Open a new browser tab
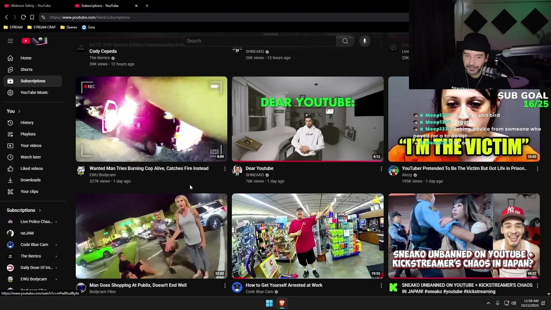The width and height of the screenshot is (551, 310). tap(147, 6)
